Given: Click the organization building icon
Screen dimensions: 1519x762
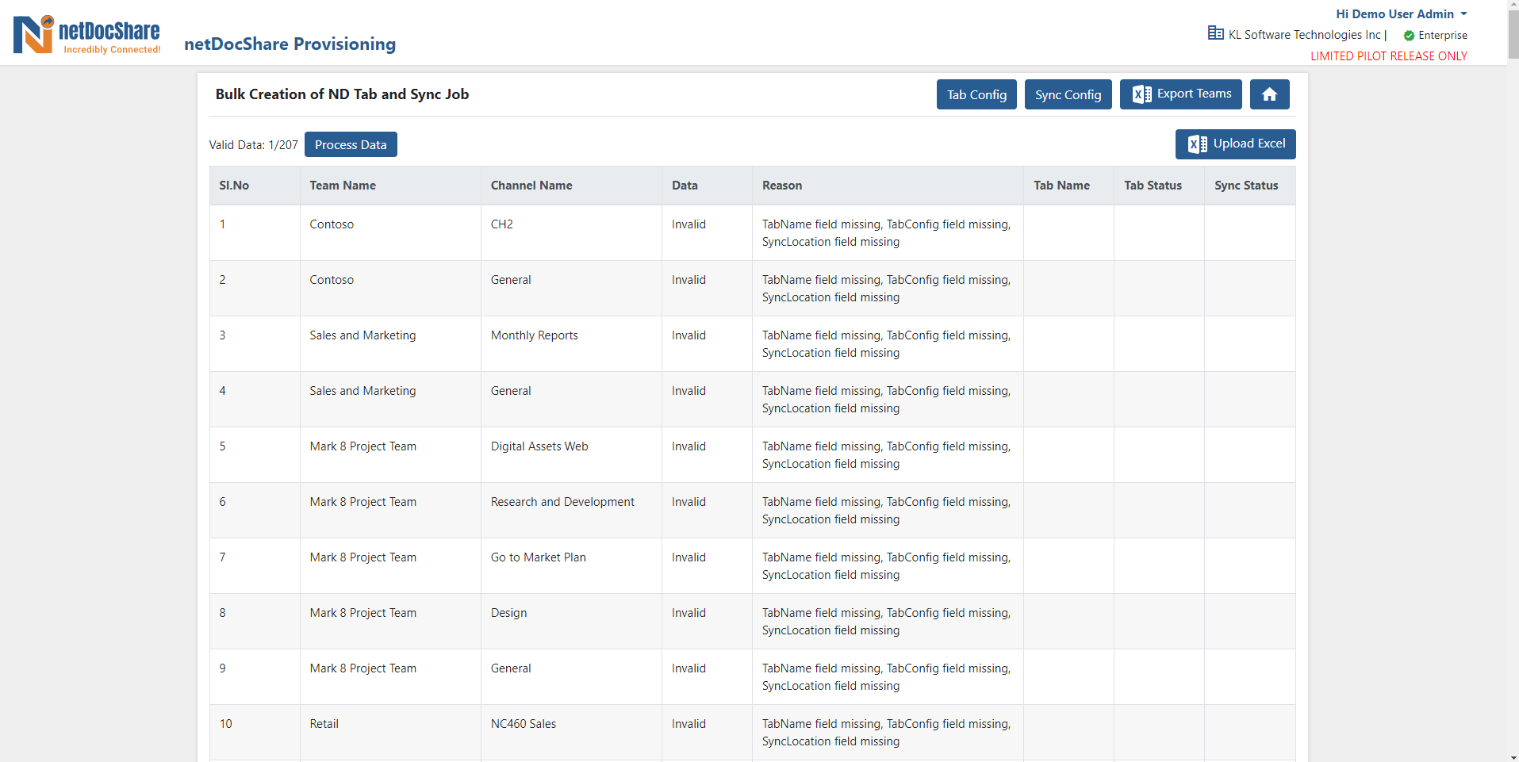Looking at the screenshot, I should pos(1215,33).
